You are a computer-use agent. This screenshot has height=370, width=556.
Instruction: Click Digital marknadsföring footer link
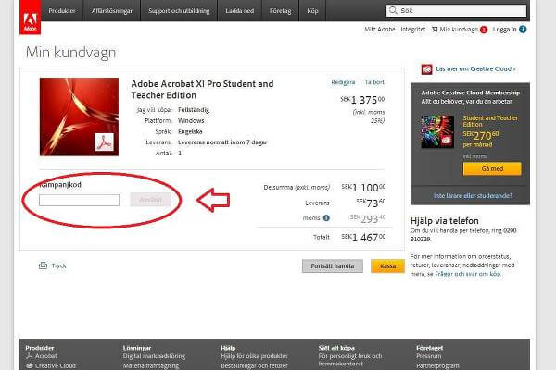[x=154, y=356]
